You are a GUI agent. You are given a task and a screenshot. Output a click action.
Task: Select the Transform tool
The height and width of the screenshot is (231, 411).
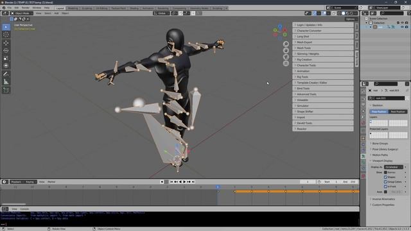coord(6,65)
